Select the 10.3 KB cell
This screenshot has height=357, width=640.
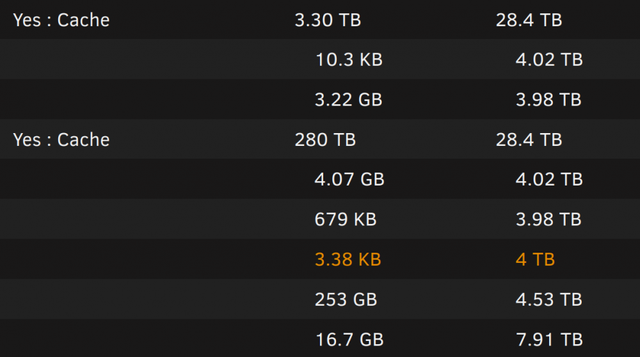[x=349, y=59]
